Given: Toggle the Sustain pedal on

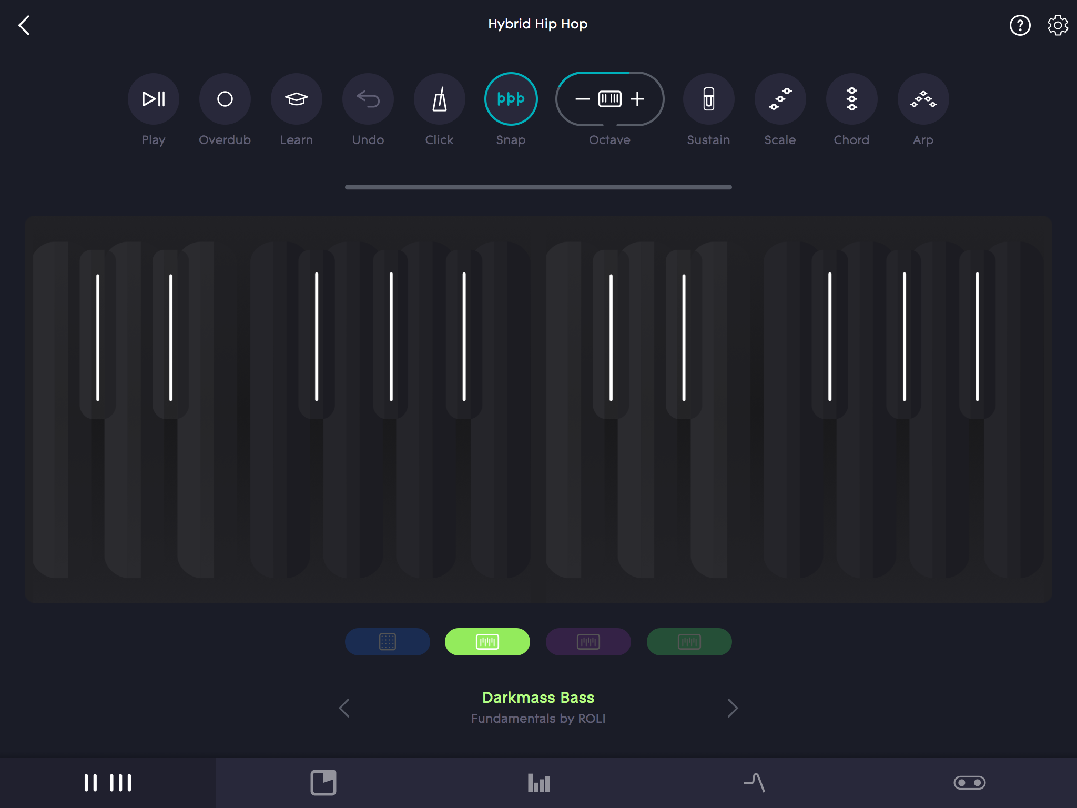Looking at the screenshot, I should click(708, 99).
